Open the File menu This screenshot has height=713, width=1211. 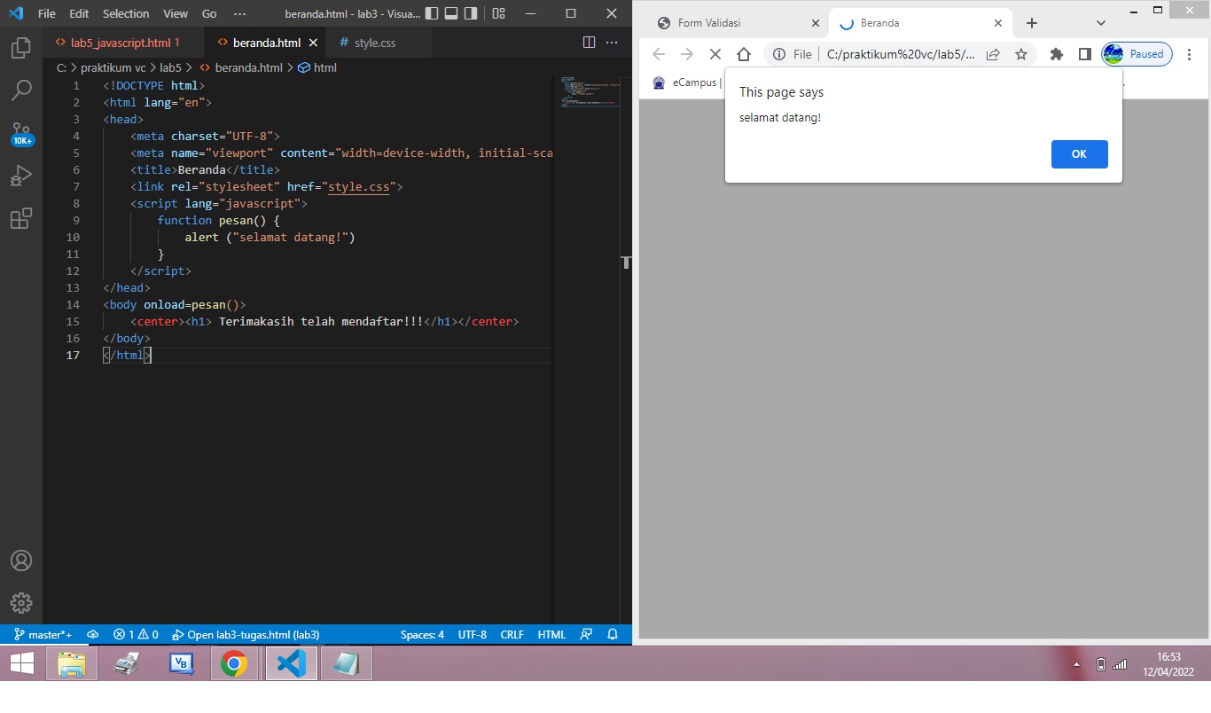click(47, 13)
